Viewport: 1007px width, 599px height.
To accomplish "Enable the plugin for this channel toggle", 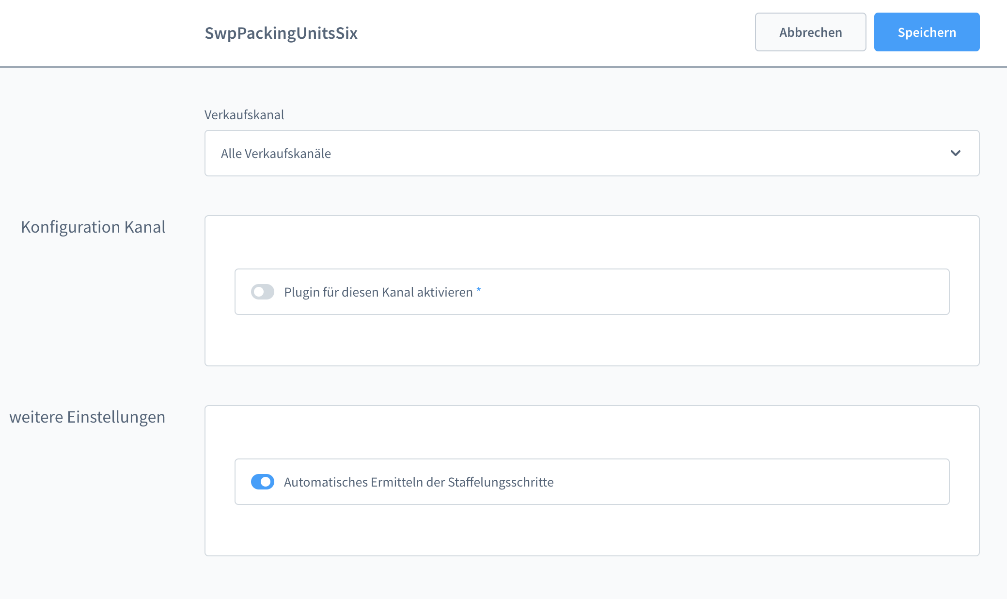I will click(x=263, y=292).
